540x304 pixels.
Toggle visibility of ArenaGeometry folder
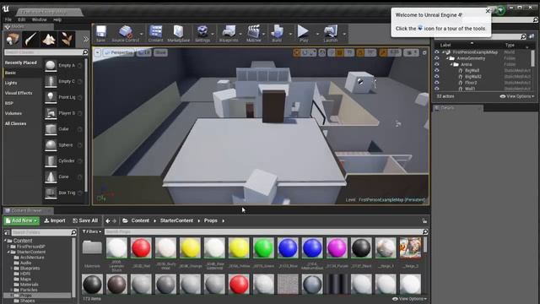point(437,58)
